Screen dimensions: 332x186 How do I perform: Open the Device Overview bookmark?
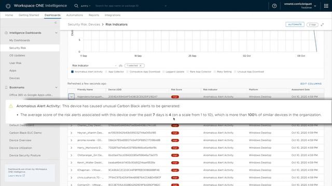click(20, 140)
